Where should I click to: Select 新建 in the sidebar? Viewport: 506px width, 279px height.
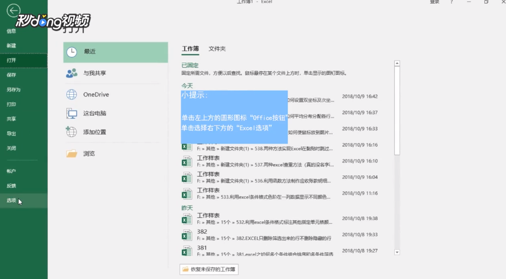tap(11, 45)
